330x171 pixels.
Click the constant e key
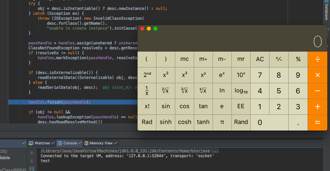point(222,107)
